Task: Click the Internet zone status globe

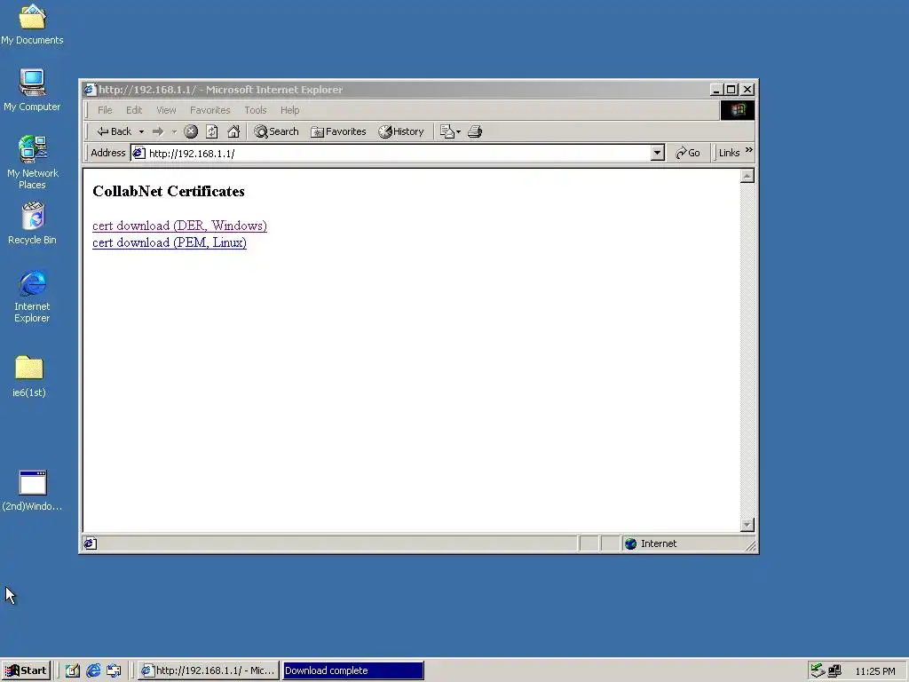Action: click(631, 543)
